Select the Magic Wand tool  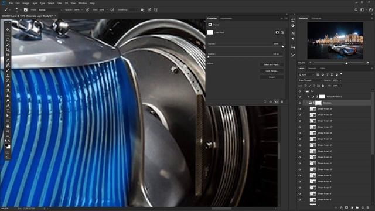coord(8,45)
